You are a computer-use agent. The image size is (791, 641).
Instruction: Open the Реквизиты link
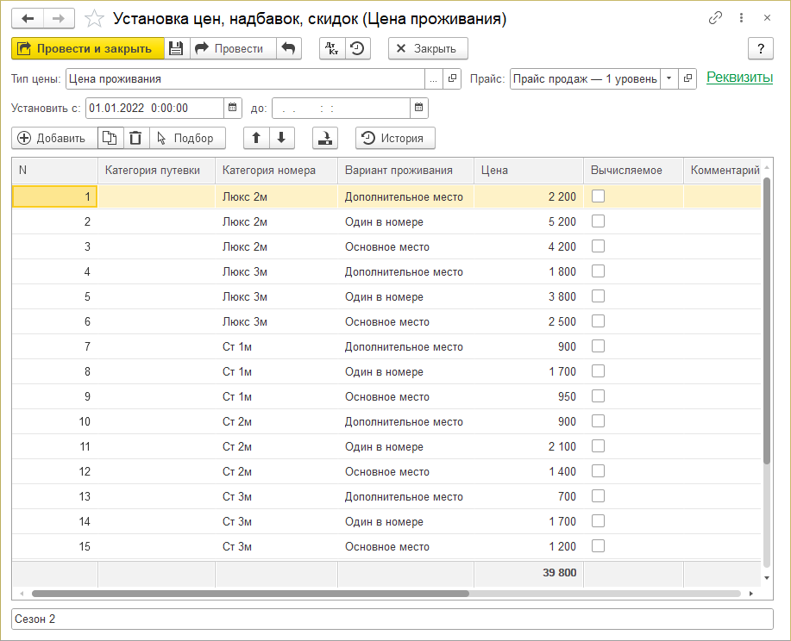(x=739, y=78)
